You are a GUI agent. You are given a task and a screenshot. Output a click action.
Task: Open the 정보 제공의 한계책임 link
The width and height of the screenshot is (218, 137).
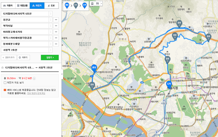pos(36,93)
